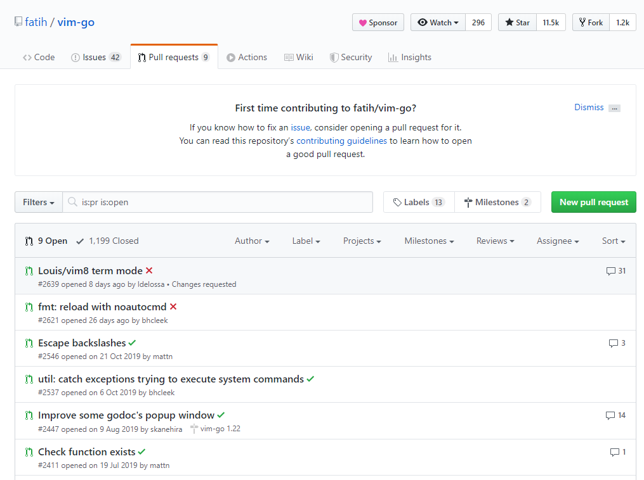Screen dimensions: 644x480
Task: Click the milestone icon beside vim-go 1.22
Action: pyautogui.click(x=194, y=429)
